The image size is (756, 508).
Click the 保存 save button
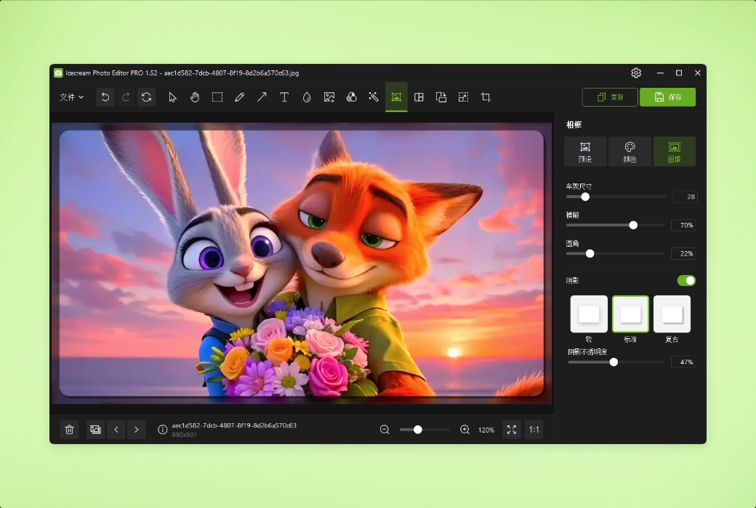pyautogui.click(x=667, y=97)
